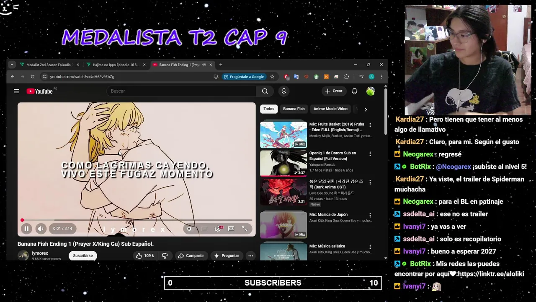Open Mix: Música asiática title
The height and width of the screenshot is (302, 536).
[x=327, y=246]
